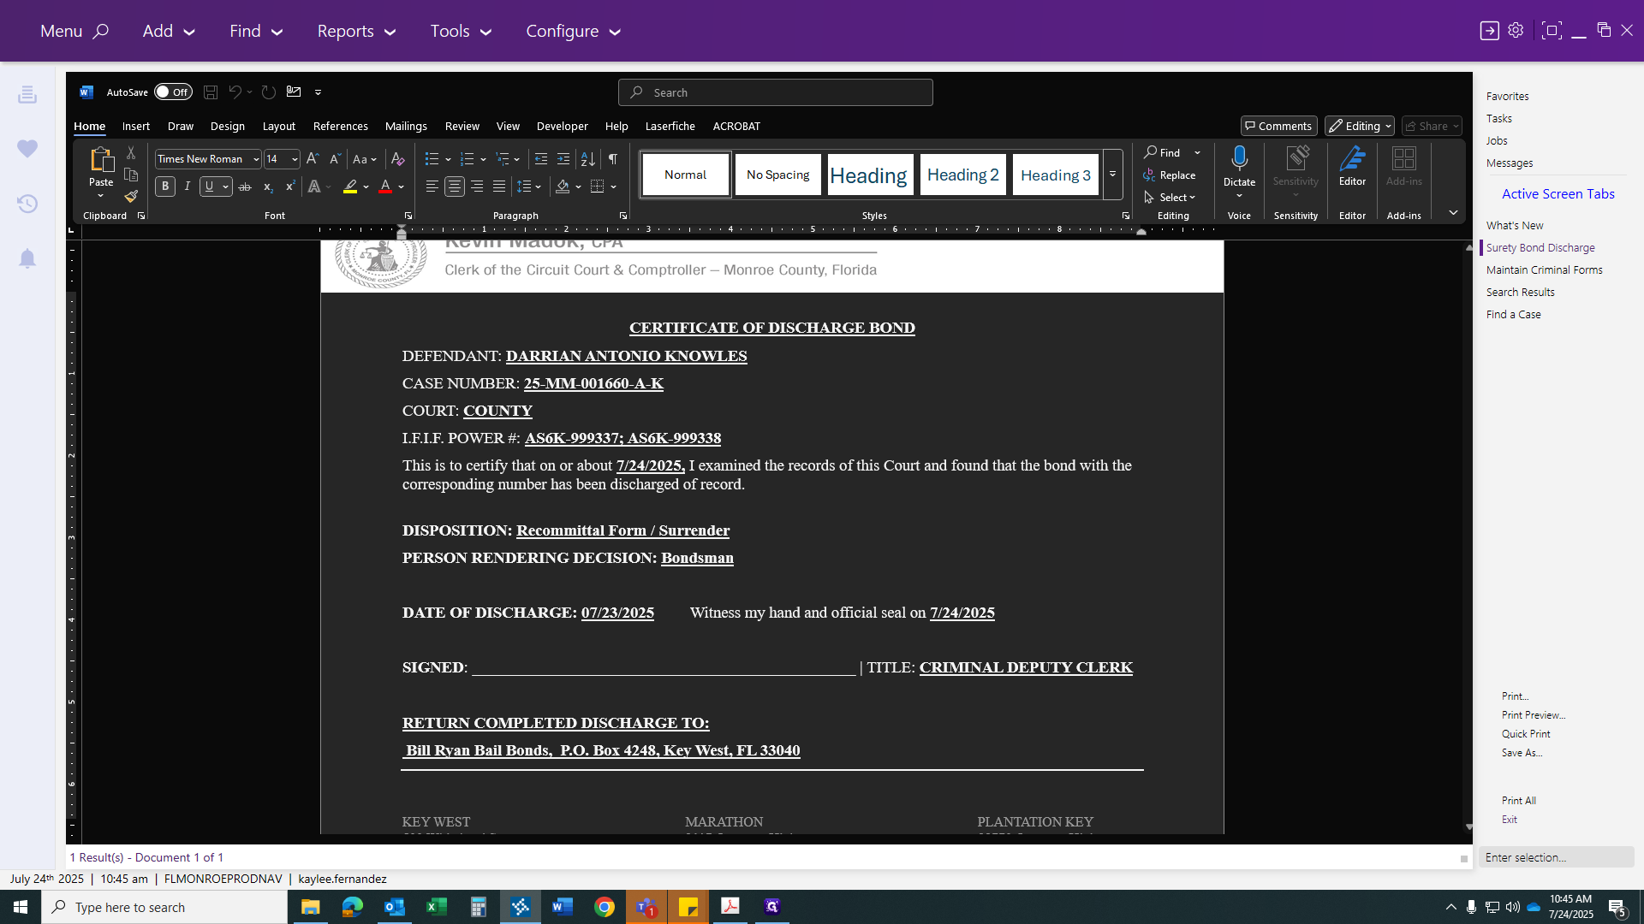Switch to the Mailings ribbon tab
The height and width of the screenshot is (924, 1644).
tap(406, 126)
